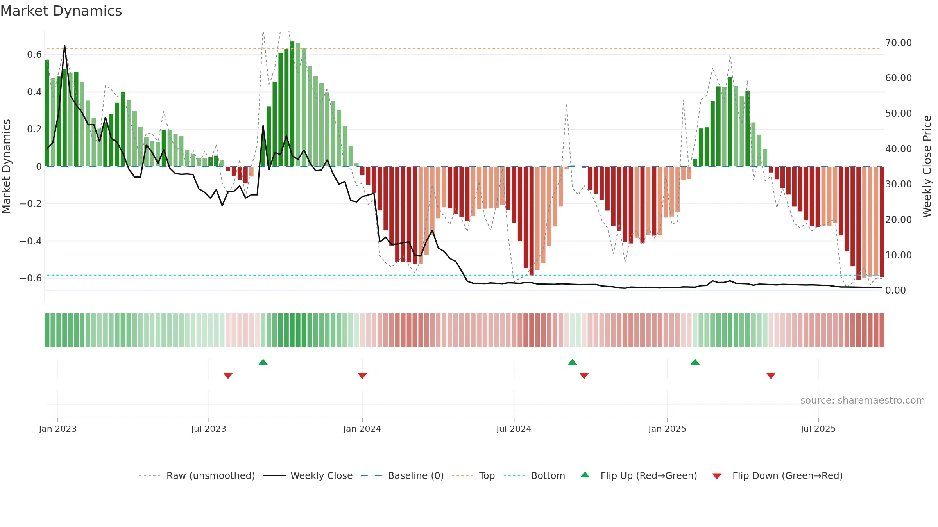The height and width of the screenshot is (527, 938).
Task: Click the Jul 2024 x-axis label
Action: 514,429
